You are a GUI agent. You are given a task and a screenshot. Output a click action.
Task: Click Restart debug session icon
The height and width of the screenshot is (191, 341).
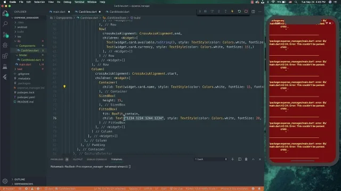(239, 11)
